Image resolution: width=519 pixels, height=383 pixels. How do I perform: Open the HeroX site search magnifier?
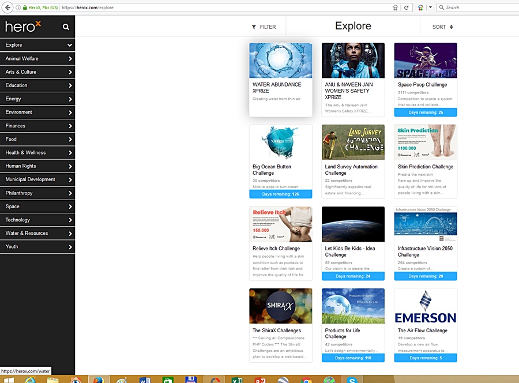click(66, 27)
